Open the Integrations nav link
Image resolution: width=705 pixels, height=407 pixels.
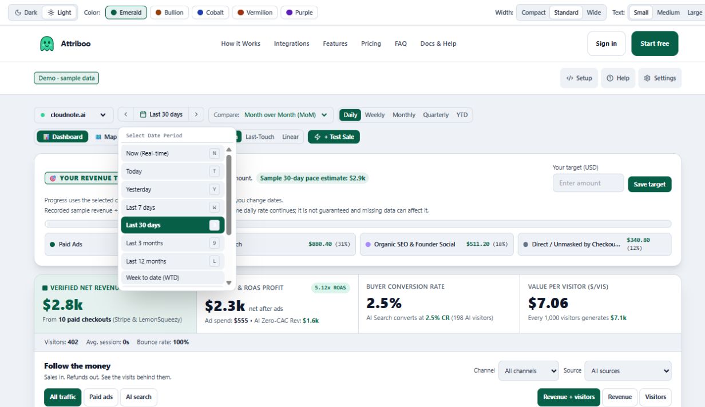(x=291, y=43)
